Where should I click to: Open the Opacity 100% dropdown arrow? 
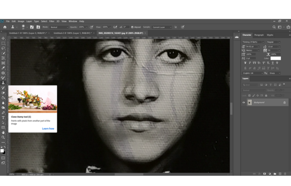[x=86, y=27]
